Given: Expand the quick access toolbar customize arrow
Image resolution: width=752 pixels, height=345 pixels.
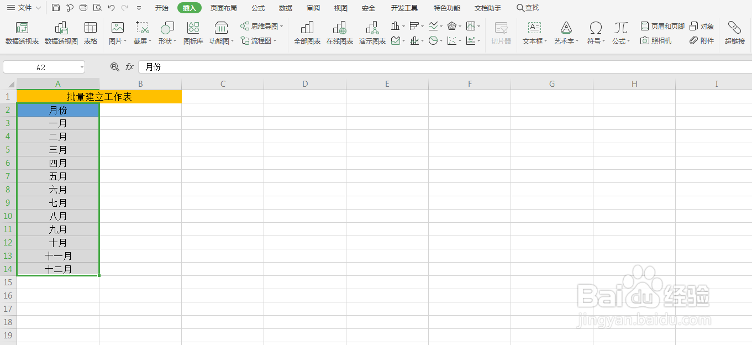Looking at the screenshot, I should pyautogui.click(x=139, y=8).
